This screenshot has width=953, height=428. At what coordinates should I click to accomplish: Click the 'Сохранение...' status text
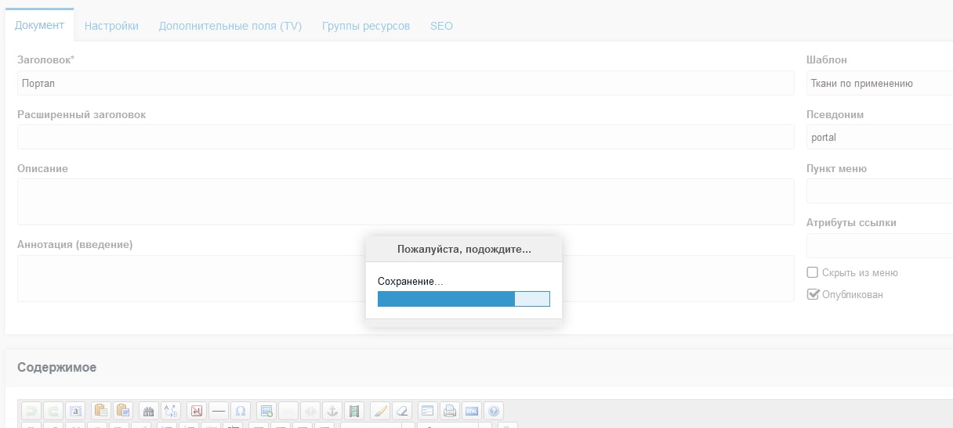coord(410,281)
